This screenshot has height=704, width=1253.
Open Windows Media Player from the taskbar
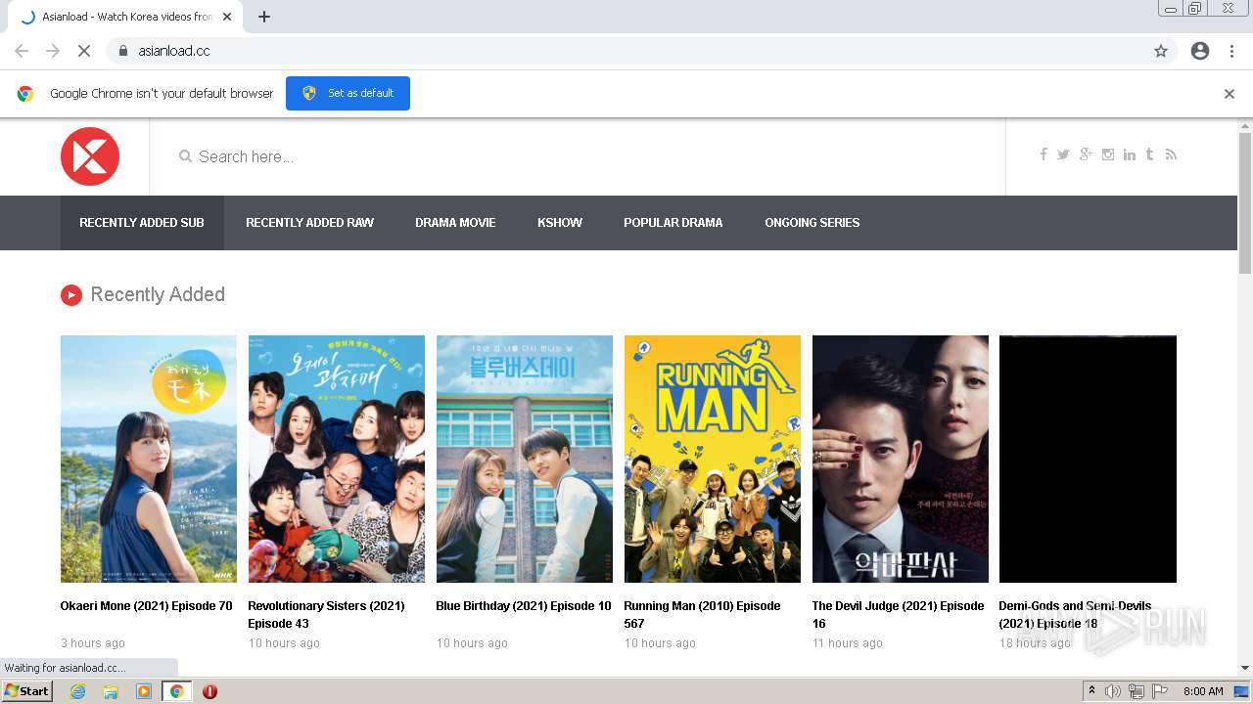click(144, 691)
